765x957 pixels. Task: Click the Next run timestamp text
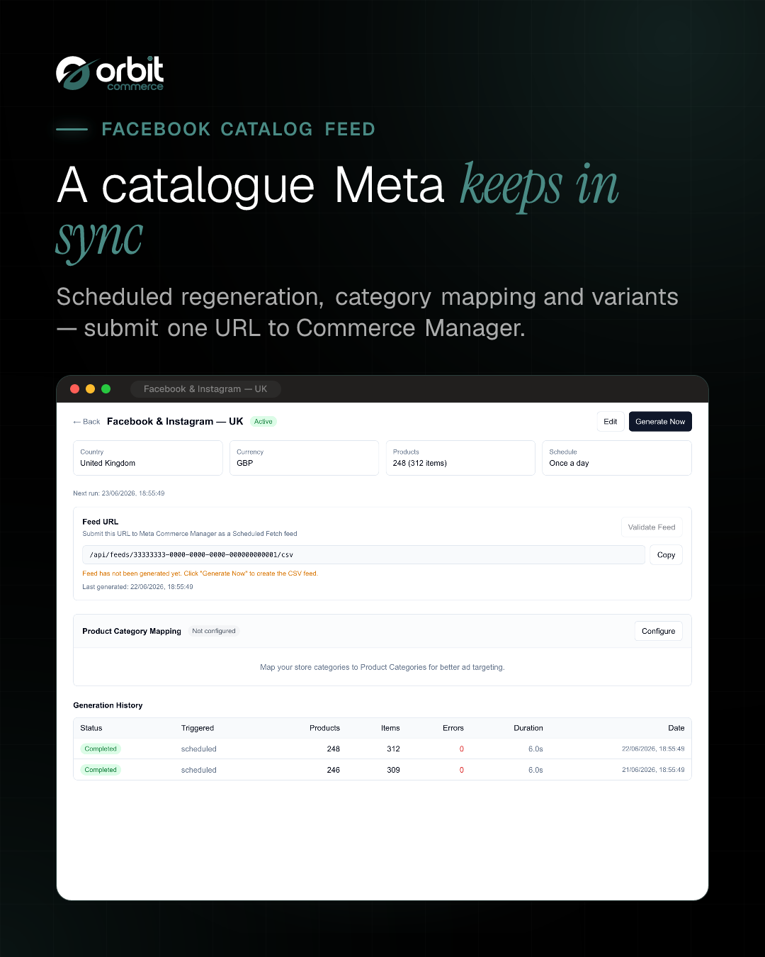[x=119, y=493]
